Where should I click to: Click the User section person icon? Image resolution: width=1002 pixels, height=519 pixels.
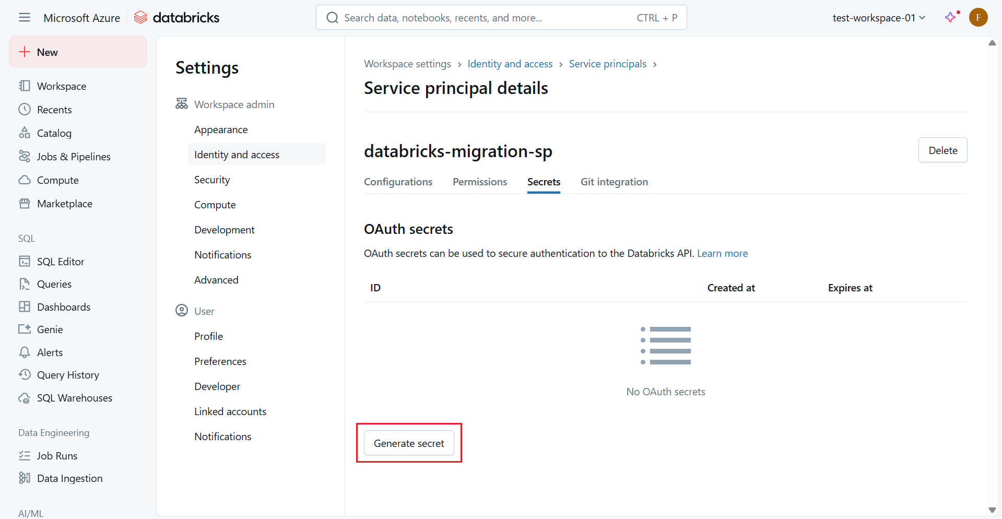[182, 311]
